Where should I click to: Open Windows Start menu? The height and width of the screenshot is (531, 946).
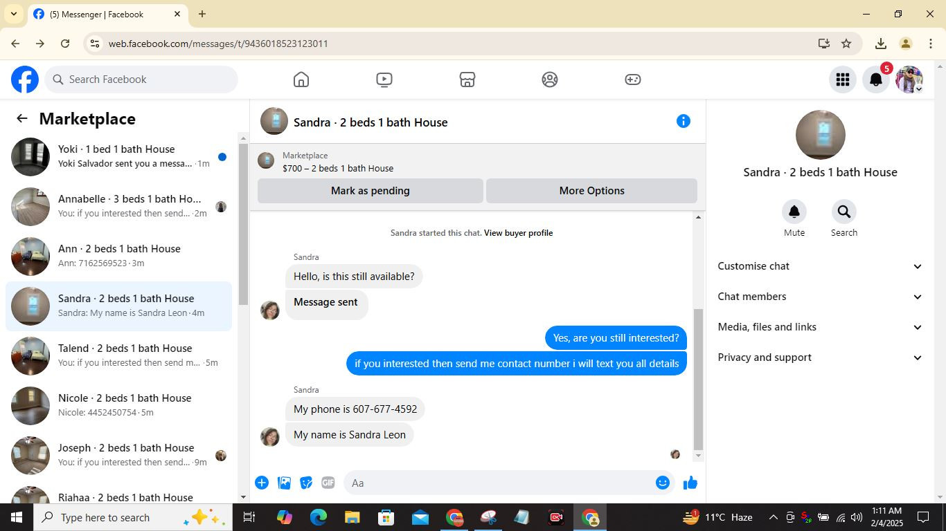[x=17, y=517]
